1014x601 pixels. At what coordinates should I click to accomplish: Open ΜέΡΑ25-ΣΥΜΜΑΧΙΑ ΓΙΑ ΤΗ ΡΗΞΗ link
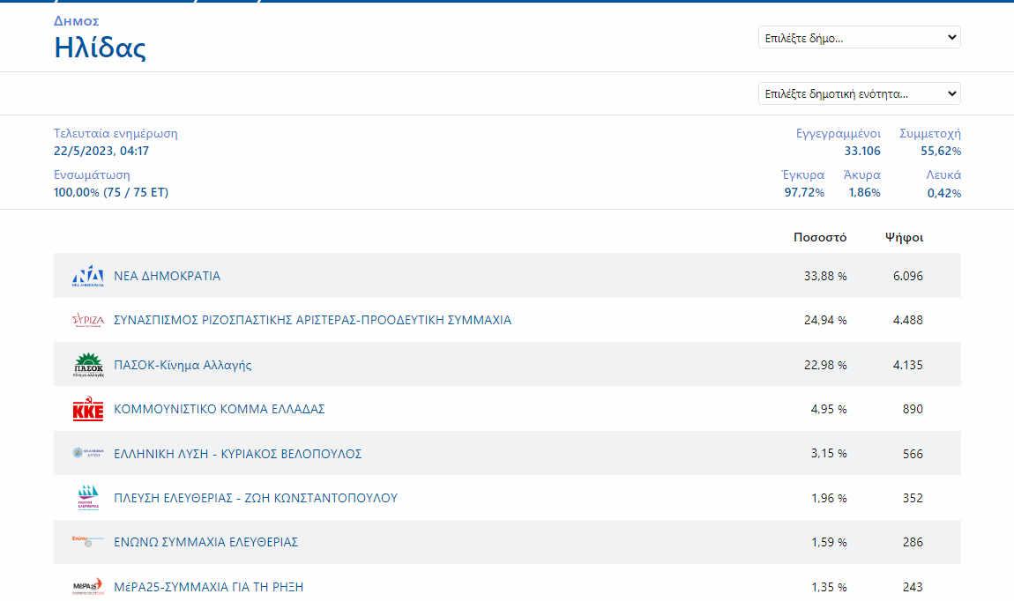coord(209,587)
